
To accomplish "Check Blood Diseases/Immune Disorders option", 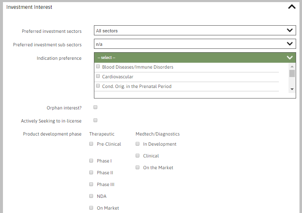I will coord(98,67).
